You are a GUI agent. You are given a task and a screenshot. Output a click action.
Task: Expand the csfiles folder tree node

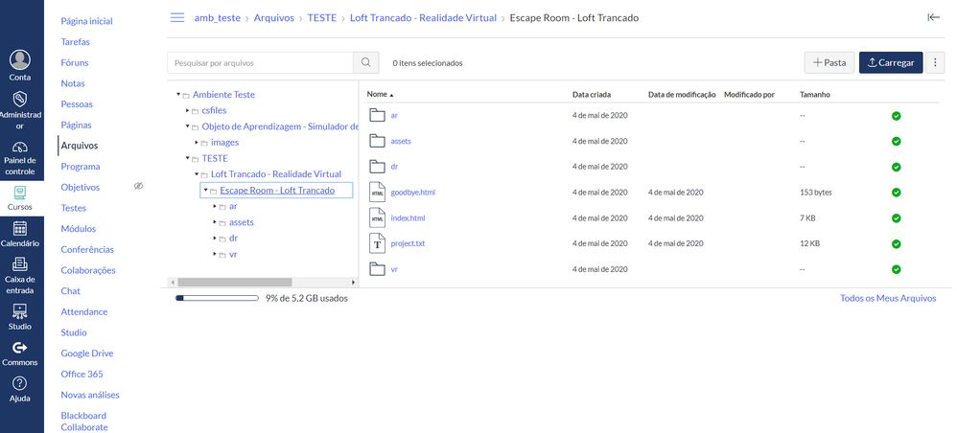coord(188,111)
